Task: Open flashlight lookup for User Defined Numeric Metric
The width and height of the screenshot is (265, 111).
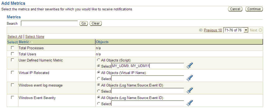Action: pos(190,65)
